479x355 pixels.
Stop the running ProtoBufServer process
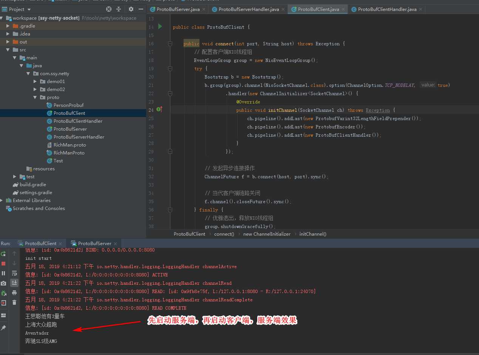[3, 264]
